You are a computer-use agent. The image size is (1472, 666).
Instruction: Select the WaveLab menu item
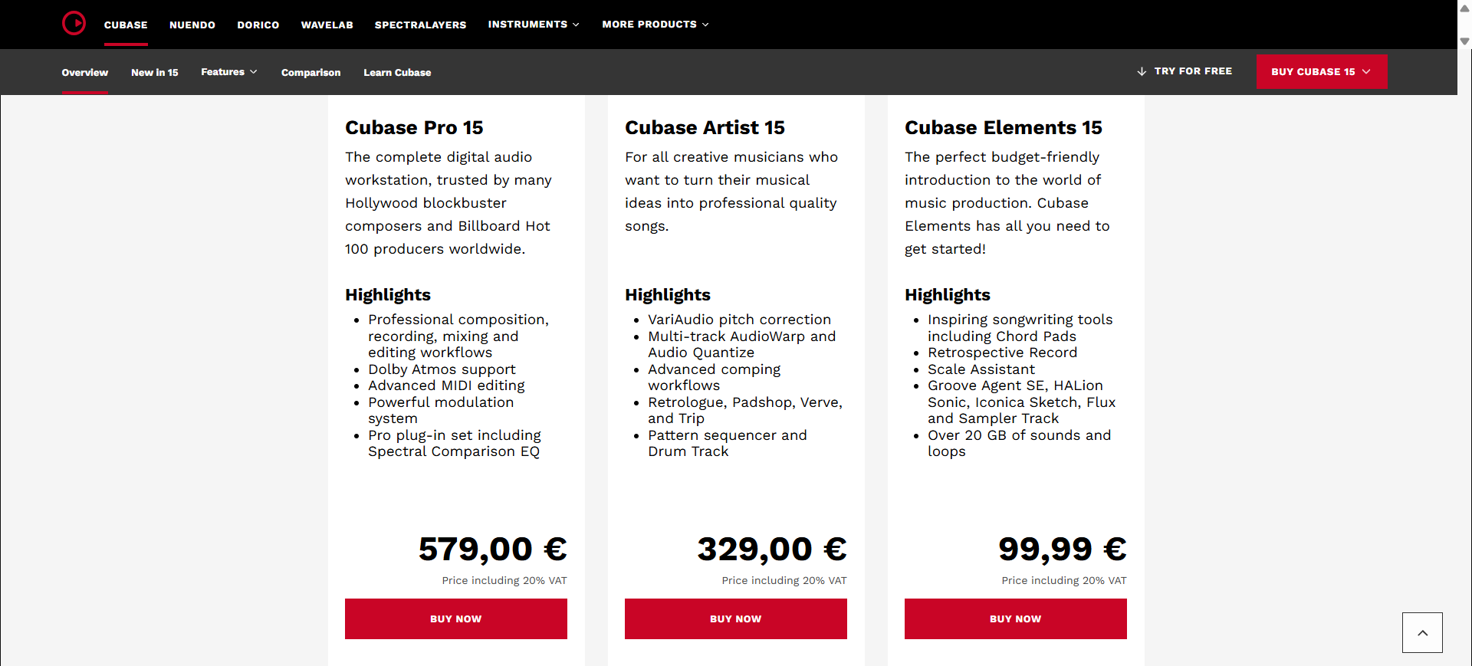pyautogui.click(x=327, y=25)
